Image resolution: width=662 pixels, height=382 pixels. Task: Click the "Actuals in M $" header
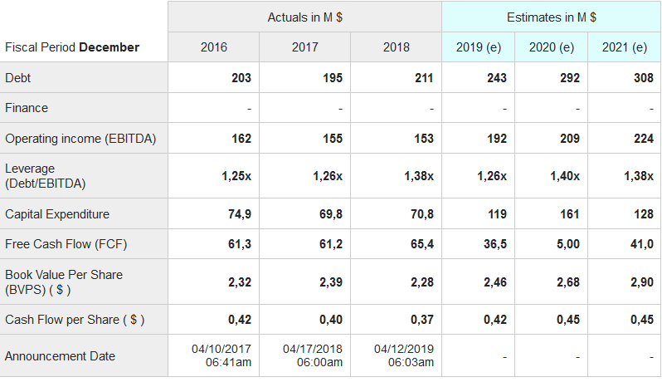(304, 17)
